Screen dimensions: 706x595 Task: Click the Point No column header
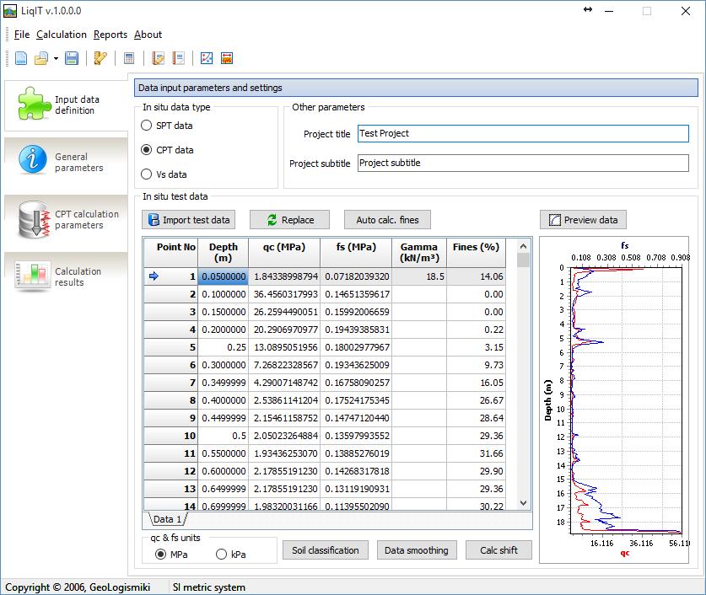click(x=171, y=253)
